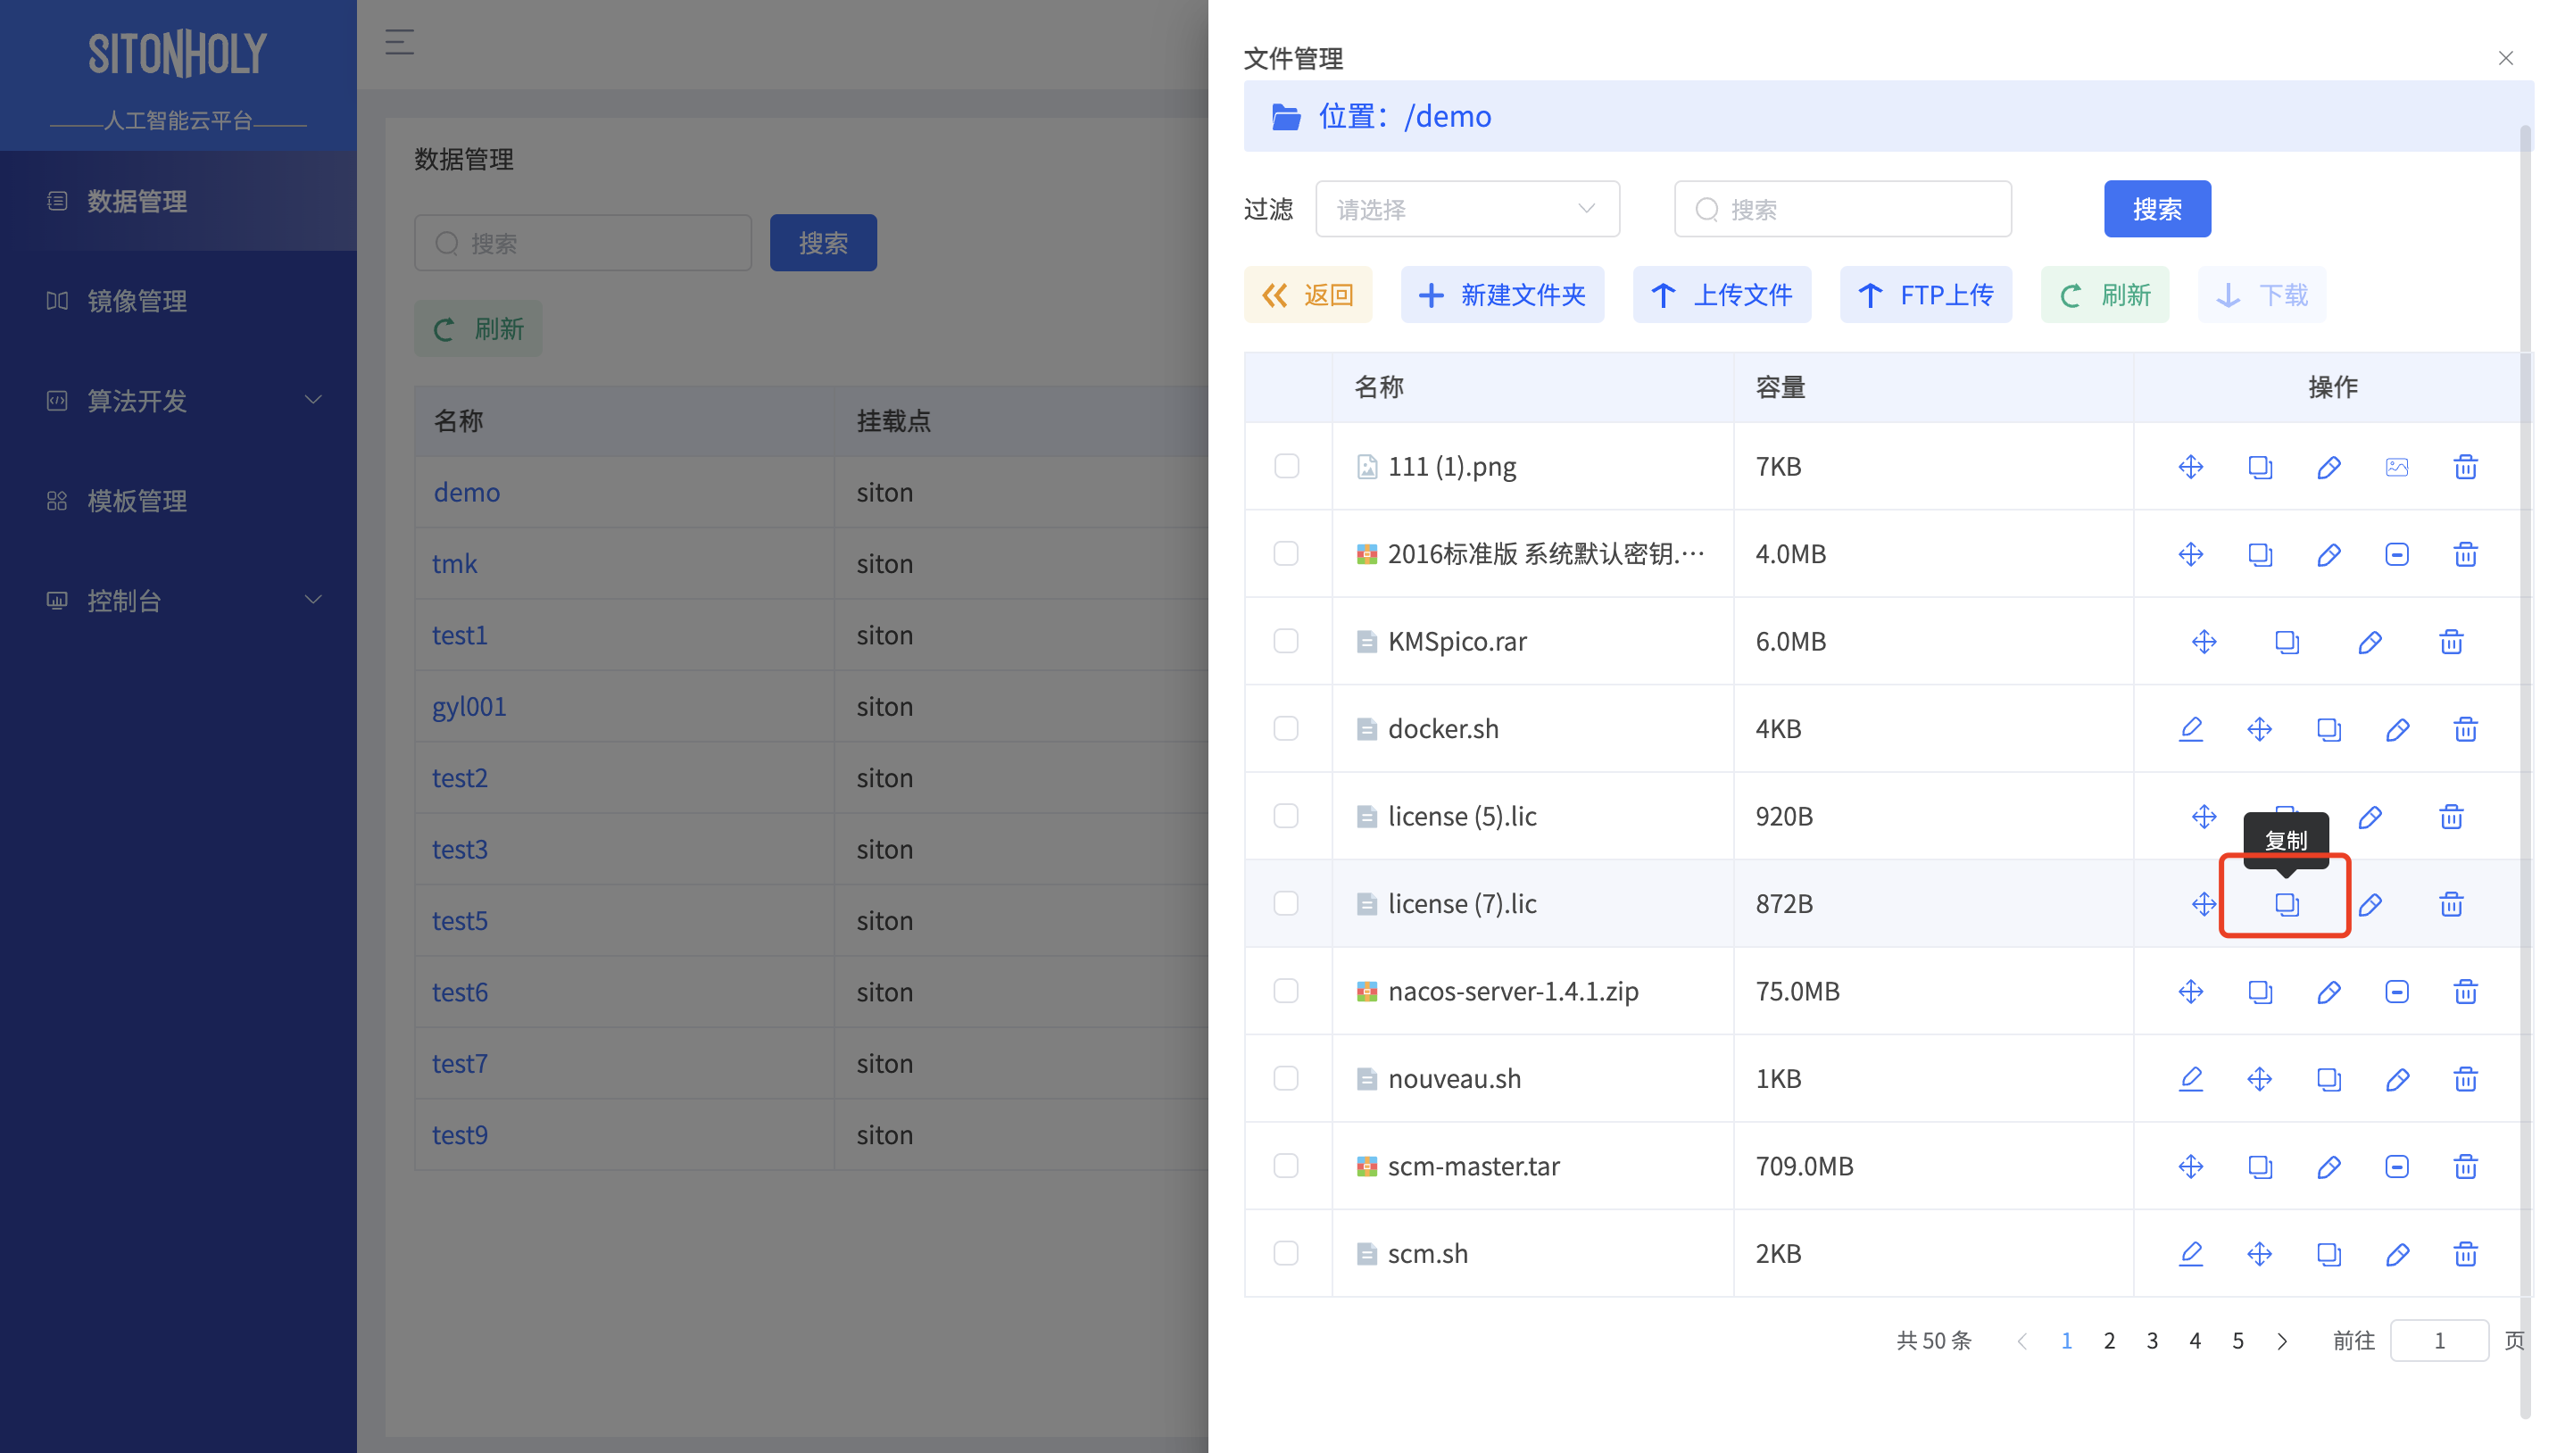Image resolution: width=2565 pixels, height=1453 pixels.
Task: Expand the 控制台 sidebar menu
Action: pyautogui.click(x=178, y=601)
